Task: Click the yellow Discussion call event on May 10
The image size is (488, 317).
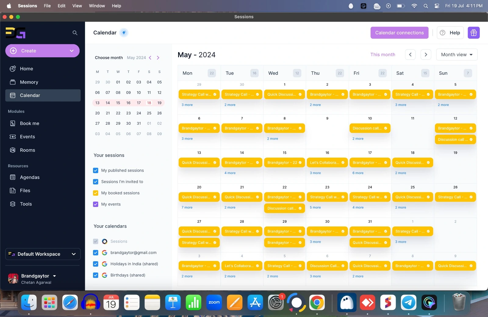Action: point(369,128)
